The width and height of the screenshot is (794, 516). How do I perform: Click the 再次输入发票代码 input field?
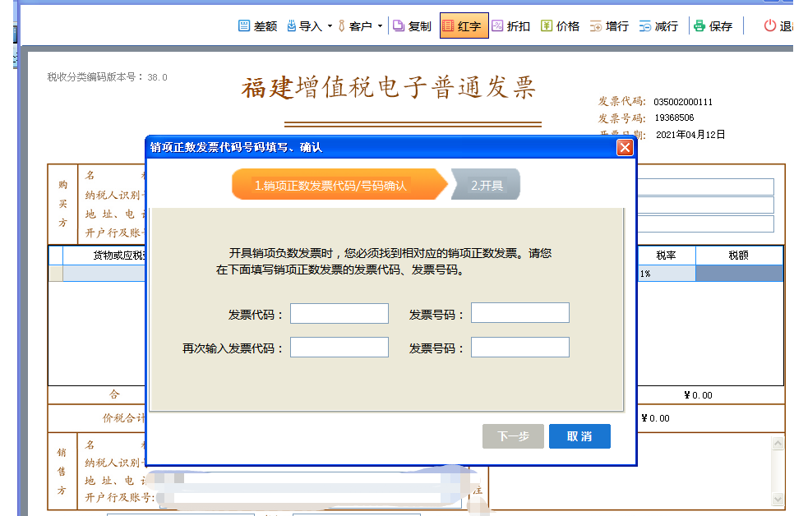(x=339, y=348)
